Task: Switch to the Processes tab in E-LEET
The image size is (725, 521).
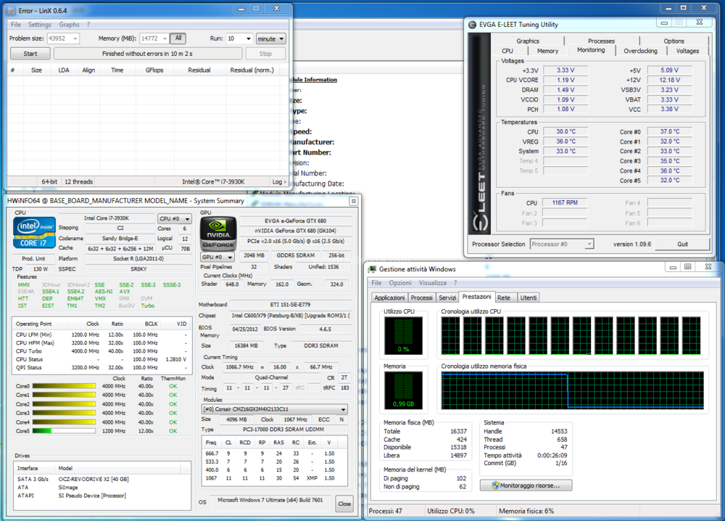Action: pos(601,41)
